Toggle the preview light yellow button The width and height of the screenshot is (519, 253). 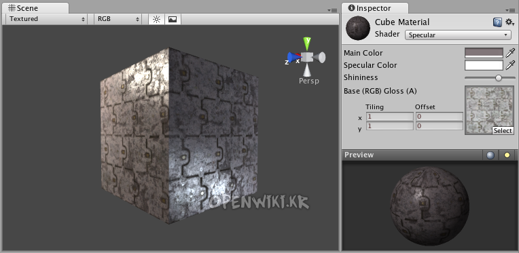pos(507,155)
